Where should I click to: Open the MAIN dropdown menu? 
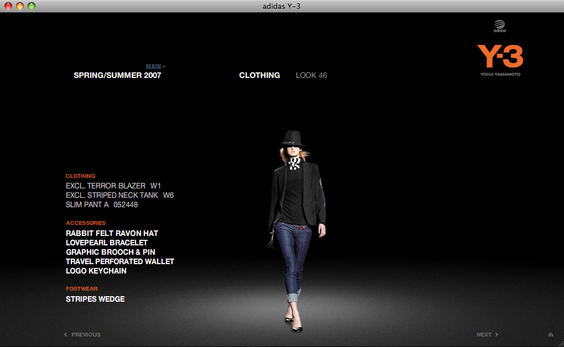coord(155,66)
